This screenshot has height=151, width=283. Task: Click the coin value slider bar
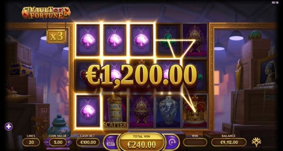click(58, 148)
